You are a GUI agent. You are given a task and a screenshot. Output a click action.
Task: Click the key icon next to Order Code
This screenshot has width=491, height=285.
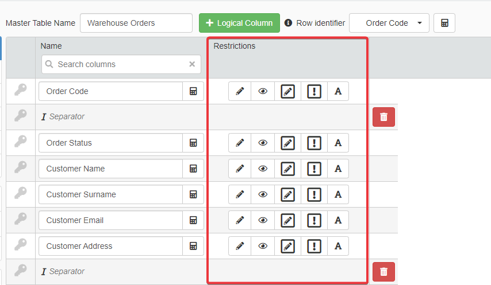pyautogui.click(x=21, y=91)
